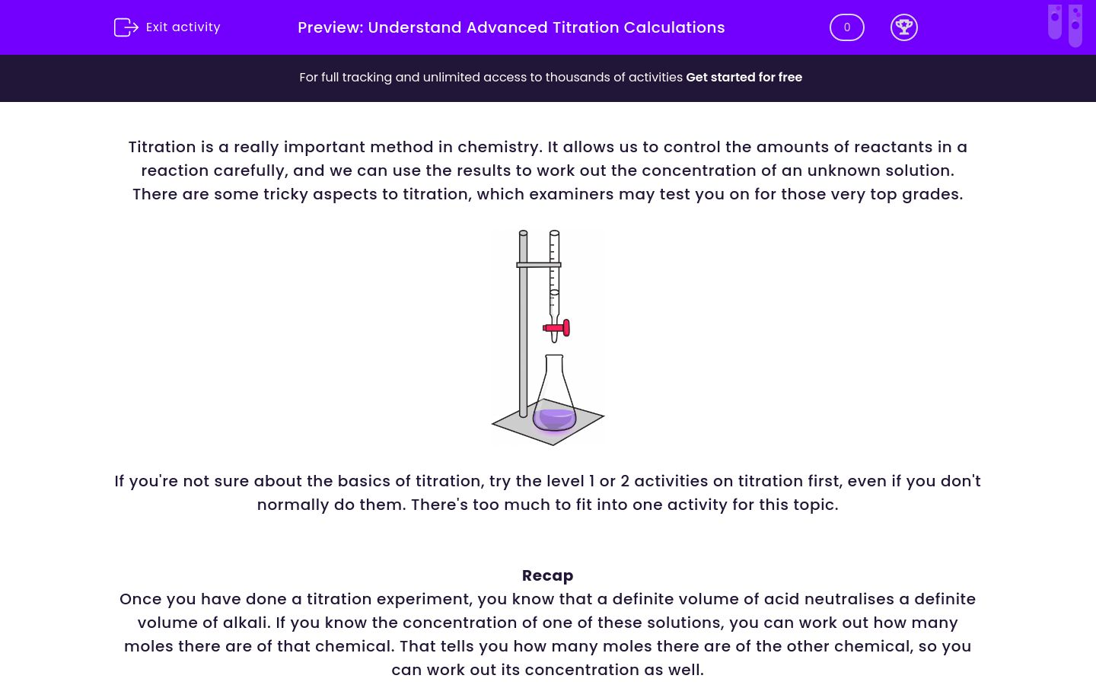The image size is (1096, 685).
Task: Expand the free-access banner bar
Action: [x=548, y=78]
